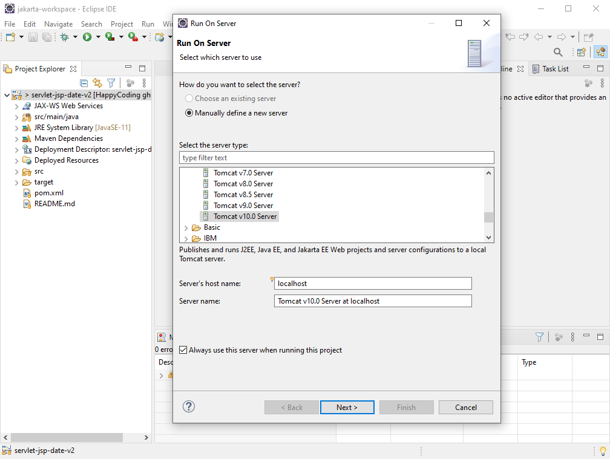This screenshot has height=459, width=610.
Task: Click the help question mark icon
Action: tap(189, 407)
